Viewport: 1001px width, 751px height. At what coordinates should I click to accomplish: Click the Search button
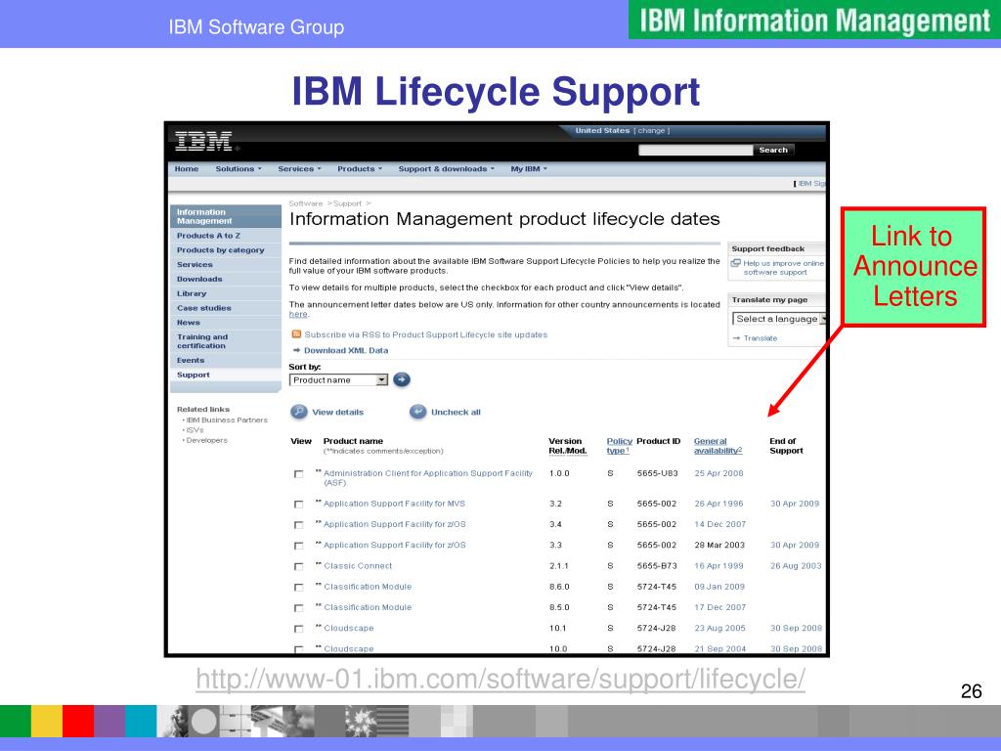coord(773,150)
